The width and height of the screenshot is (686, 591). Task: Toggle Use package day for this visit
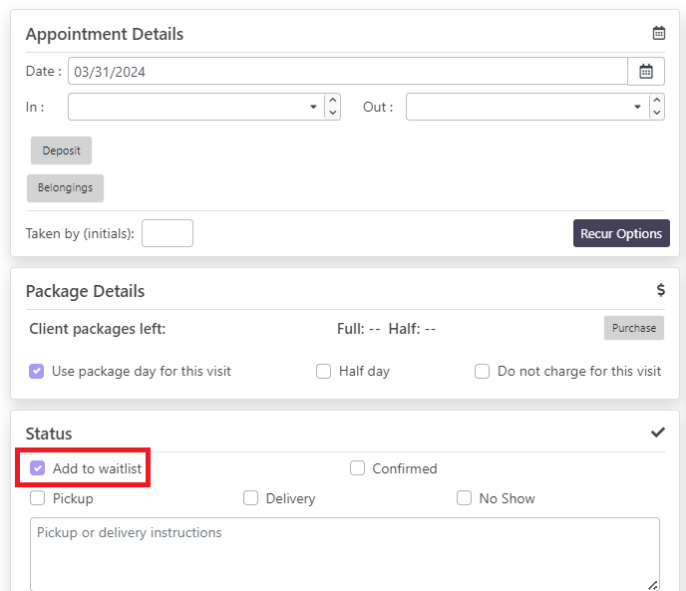click(36, 371)
